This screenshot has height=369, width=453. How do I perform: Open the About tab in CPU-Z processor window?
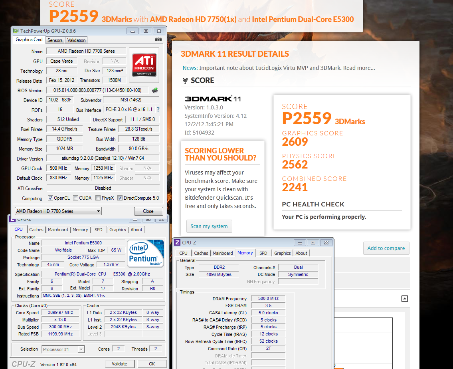point(136,230)
